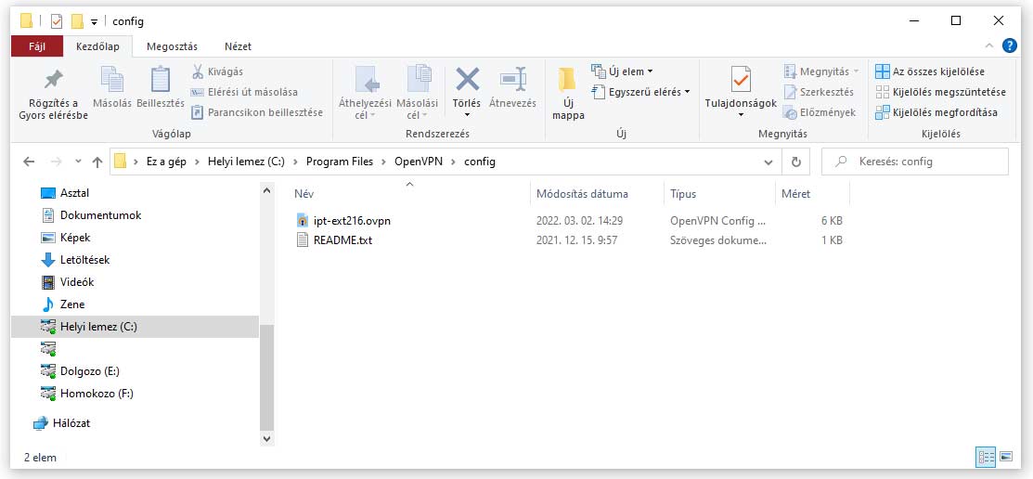Switch to details view in status bar

986,457
